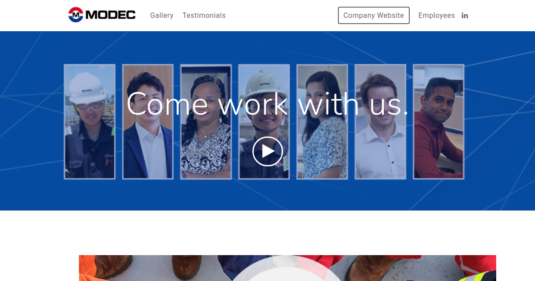Image resolution: width=535 pixels, height=281 pixels.
Task: Click the red-blue M emblem in the logo
Action: click(76, 15)
